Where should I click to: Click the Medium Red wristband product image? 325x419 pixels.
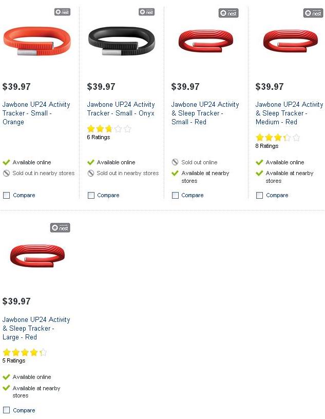(x=290, y=41)
